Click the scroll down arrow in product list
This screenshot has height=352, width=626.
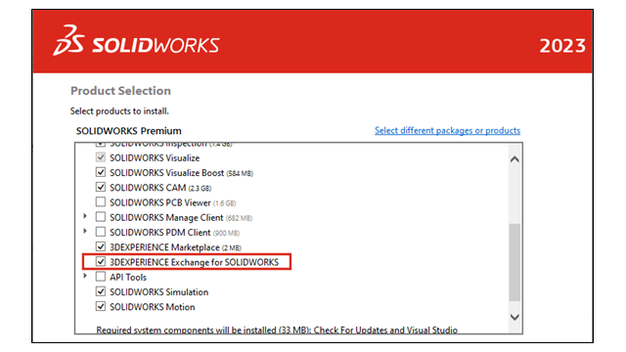(514, 317)
